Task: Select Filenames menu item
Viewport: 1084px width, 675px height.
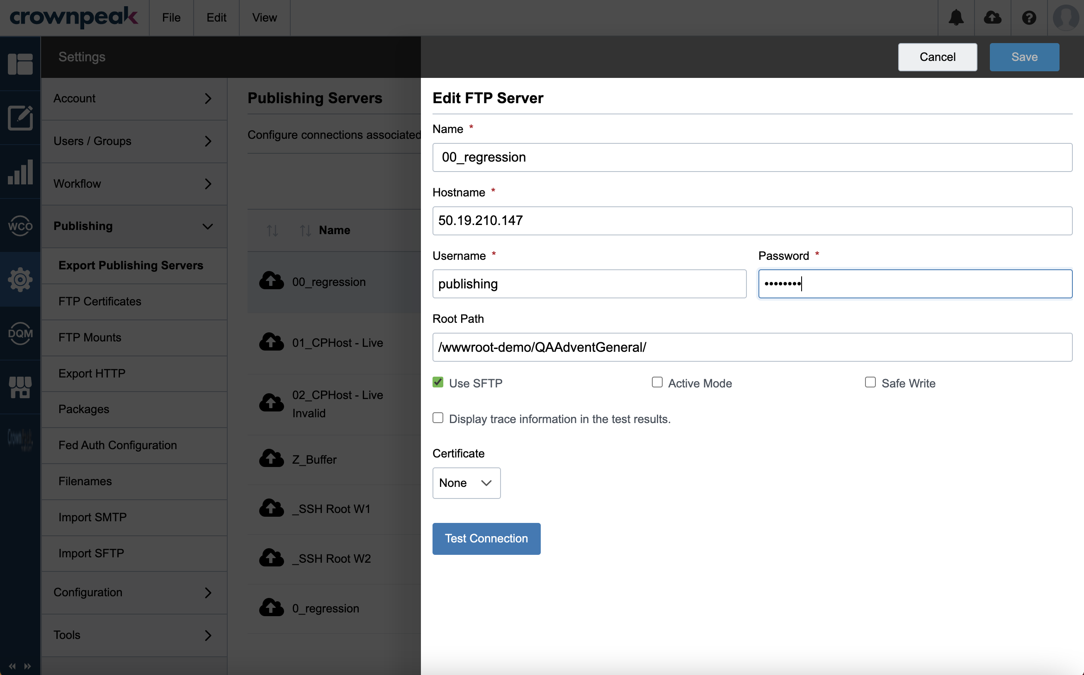Action: 134,481
